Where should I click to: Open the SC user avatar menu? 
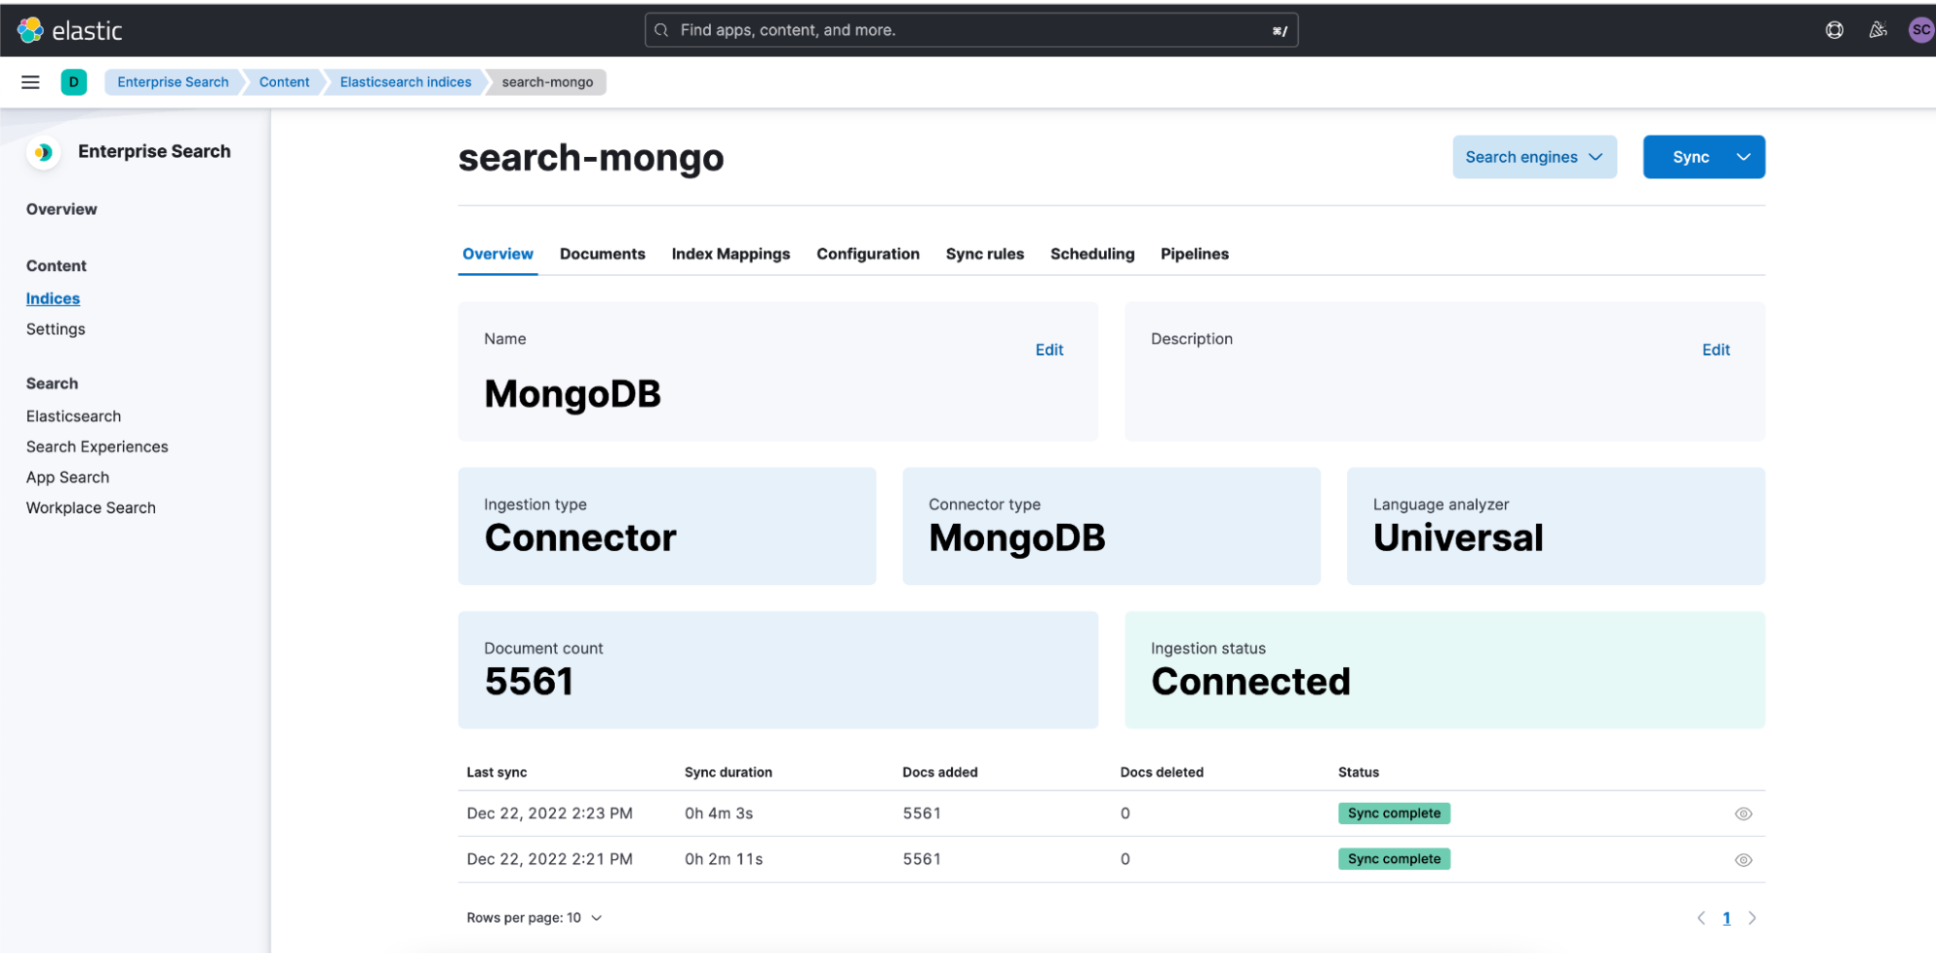(1921, 30)
